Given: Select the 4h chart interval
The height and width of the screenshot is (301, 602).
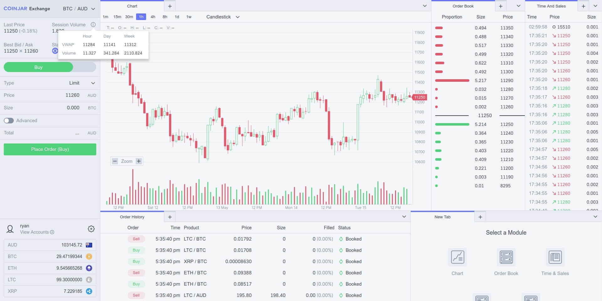Looking at the screenshot, I should (x=153, y=17).
